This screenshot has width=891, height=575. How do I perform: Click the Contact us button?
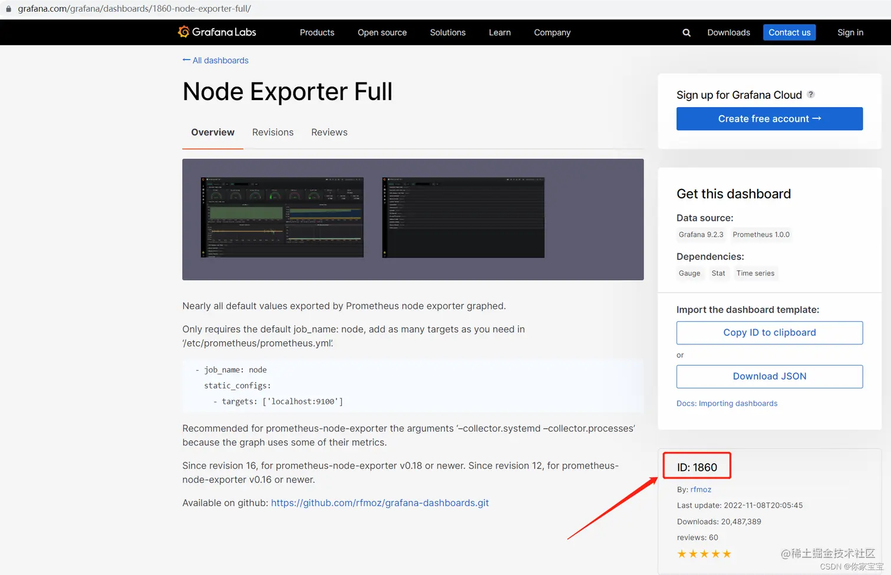[x=789, y=32]
